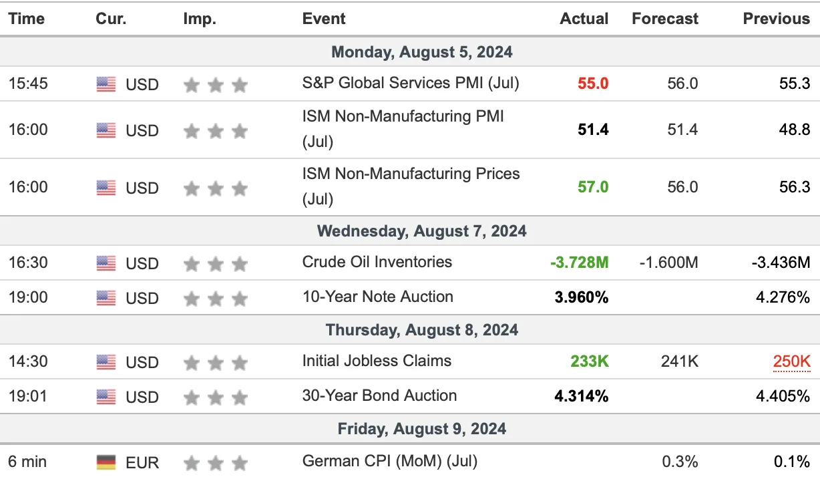
Task: Click US flag in ISM Non-Manufacturing Prices row
Action: pos(106,188)
